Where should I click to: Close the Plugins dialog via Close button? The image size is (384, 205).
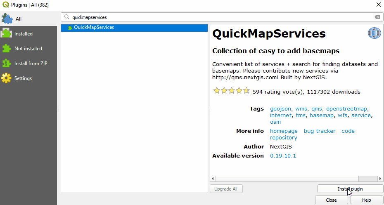coord(331,200)
